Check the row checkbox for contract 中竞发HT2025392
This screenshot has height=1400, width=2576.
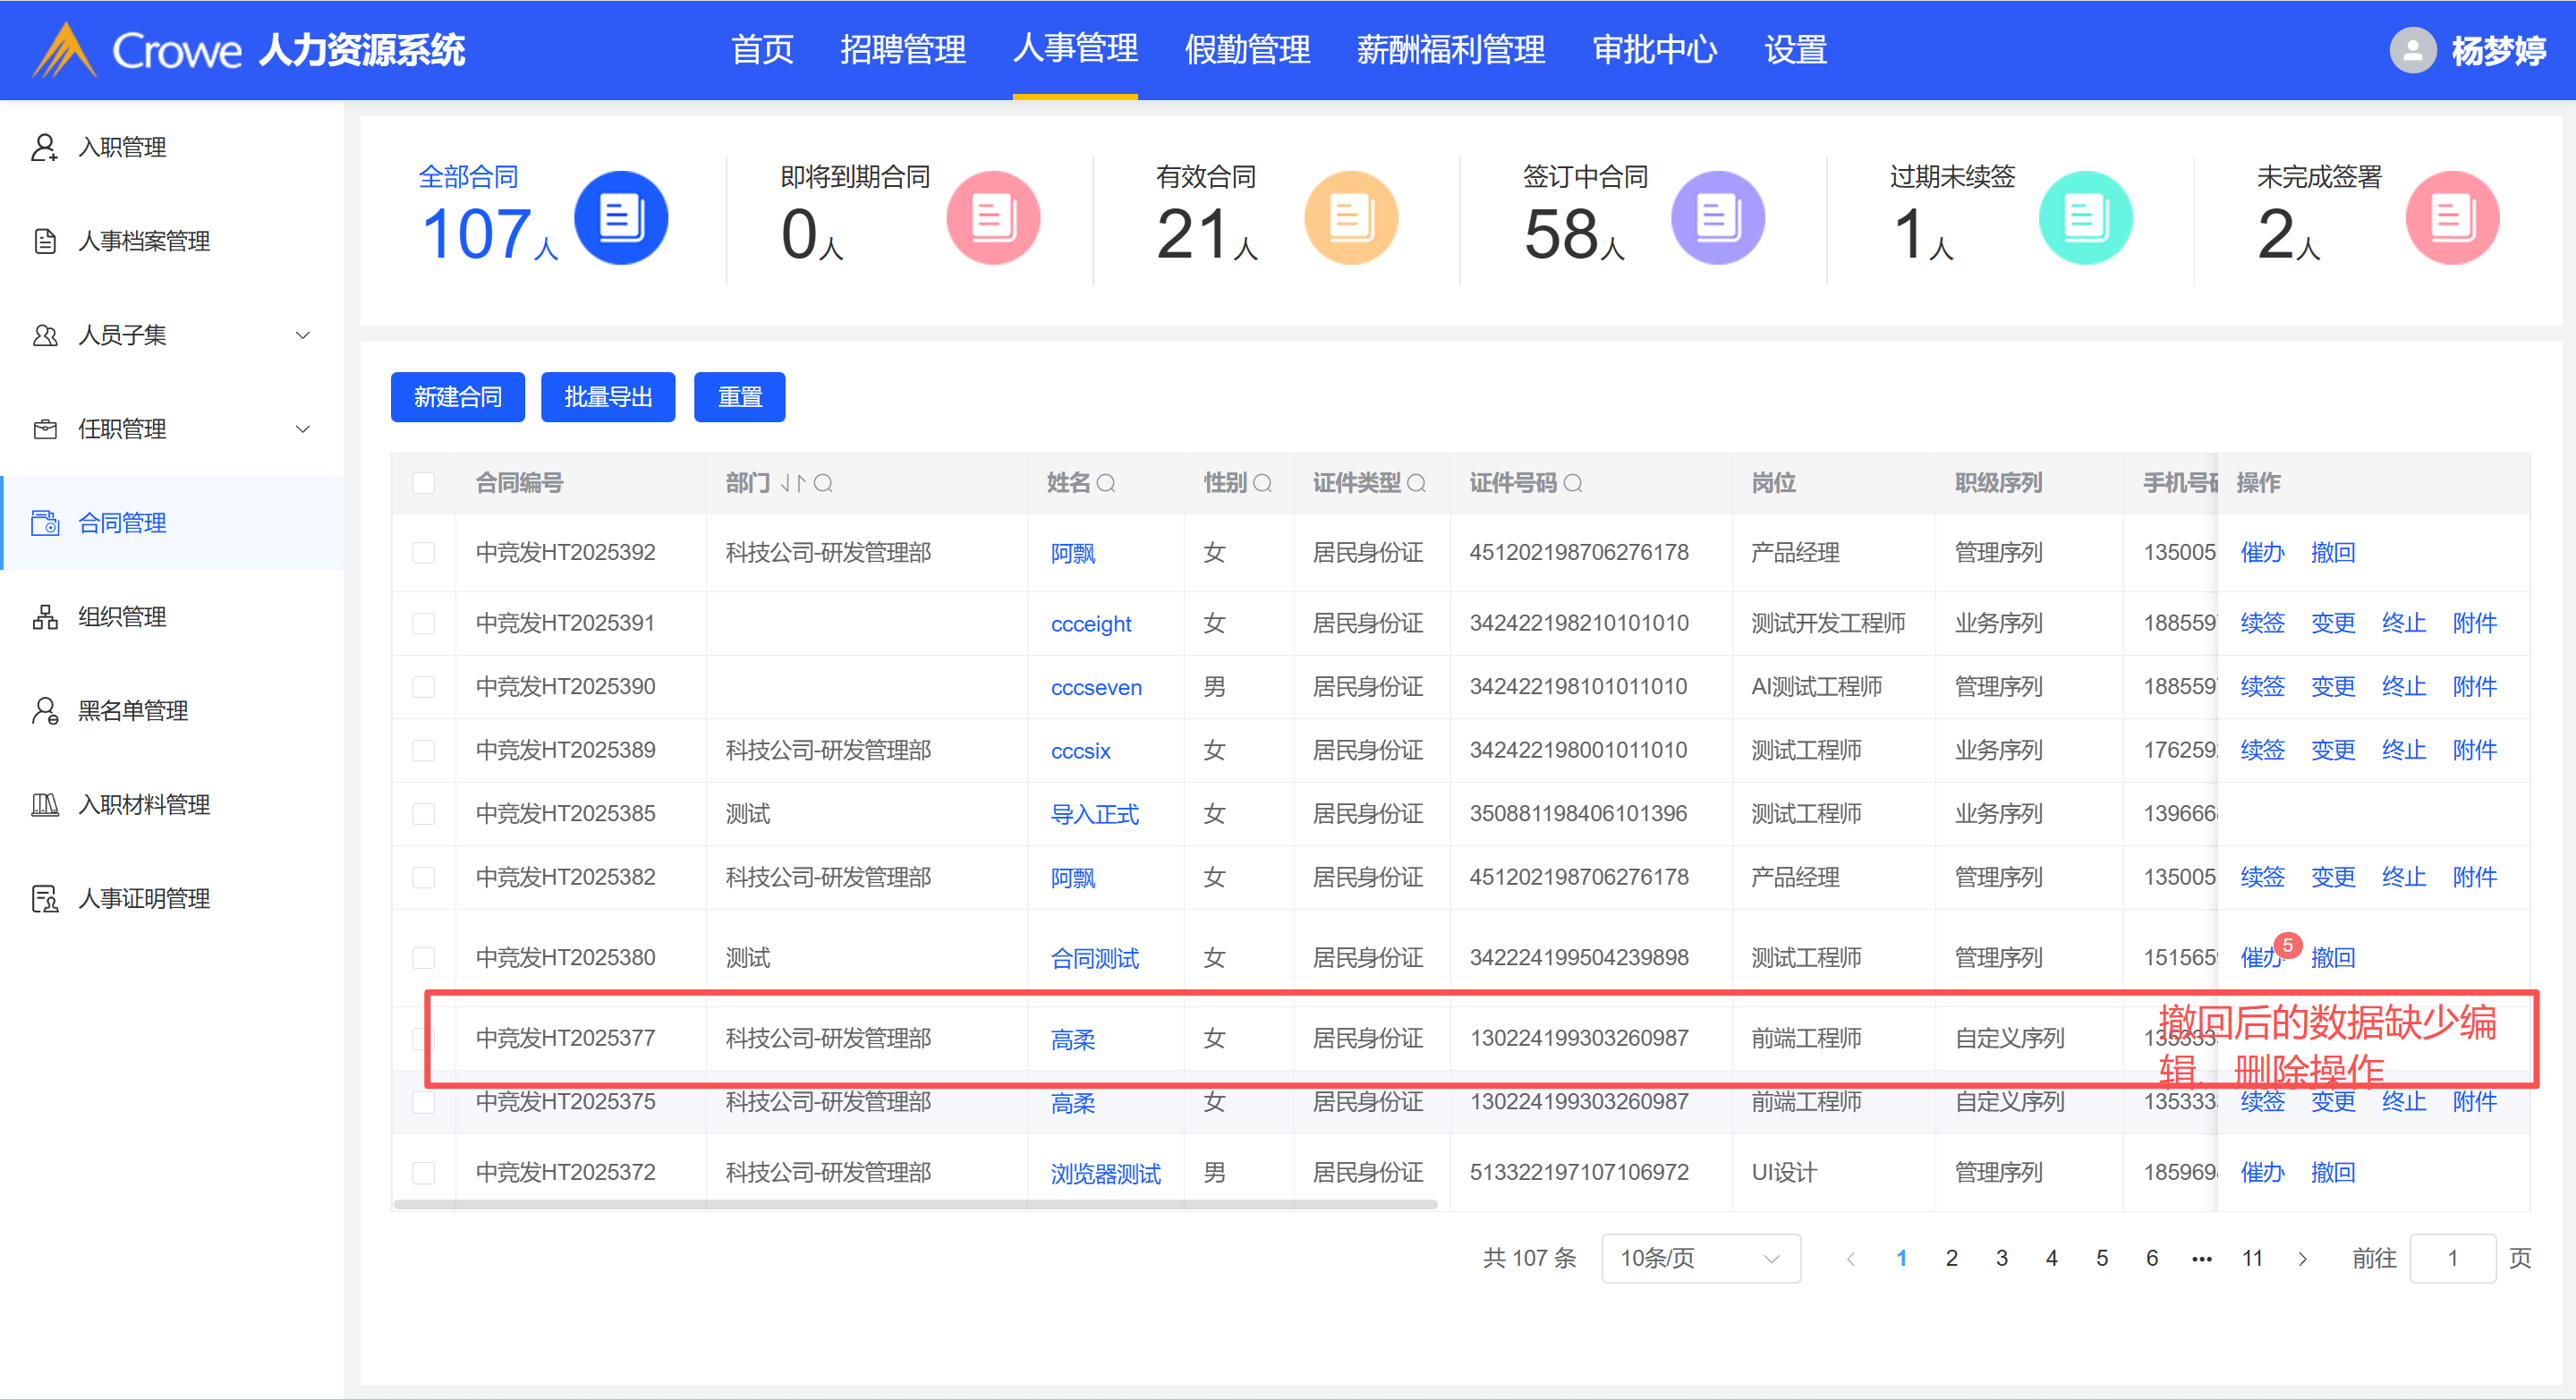(x=424, y=553)
